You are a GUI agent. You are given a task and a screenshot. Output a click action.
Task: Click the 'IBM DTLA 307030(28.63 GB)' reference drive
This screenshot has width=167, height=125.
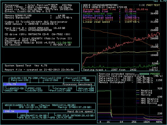point(75,116)
